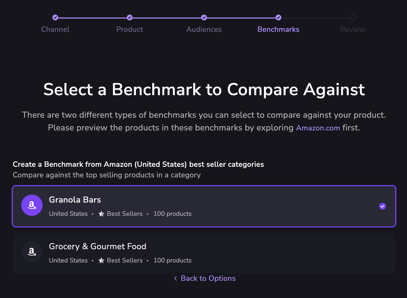Click the Best Sellers star under Grocery & Gourmet Food

click(101, 260)
